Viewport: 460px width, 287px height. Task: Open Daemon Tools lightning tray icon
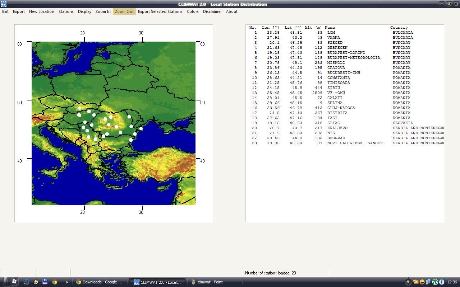pos(442,282)
